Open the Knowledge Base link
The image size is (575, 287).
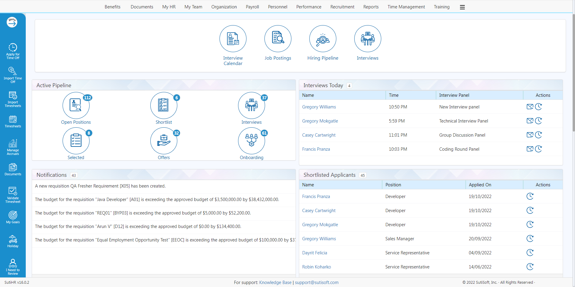(275, 283)
